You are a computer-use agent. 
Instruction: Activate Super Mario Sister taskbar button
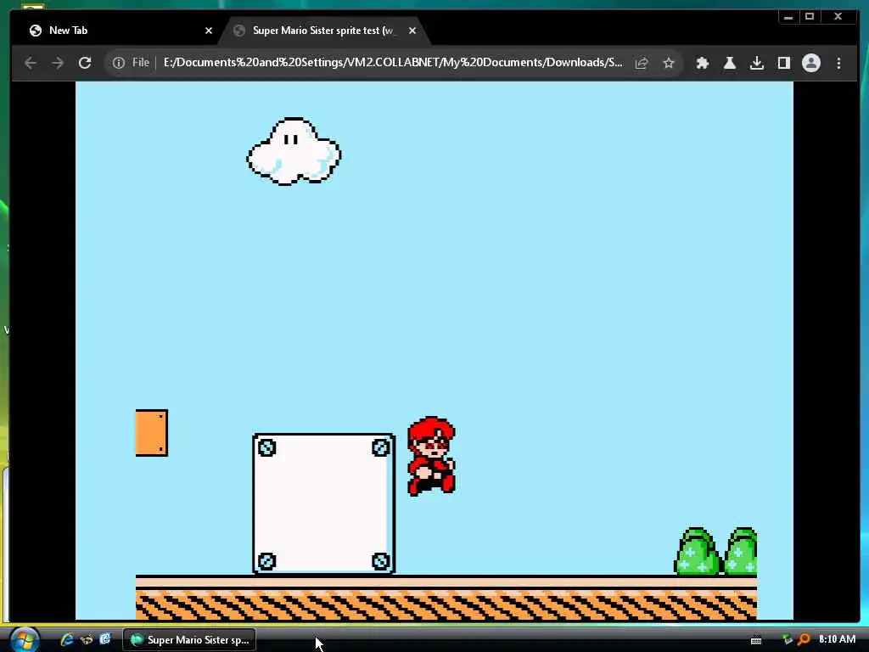[x=189, y=640]
